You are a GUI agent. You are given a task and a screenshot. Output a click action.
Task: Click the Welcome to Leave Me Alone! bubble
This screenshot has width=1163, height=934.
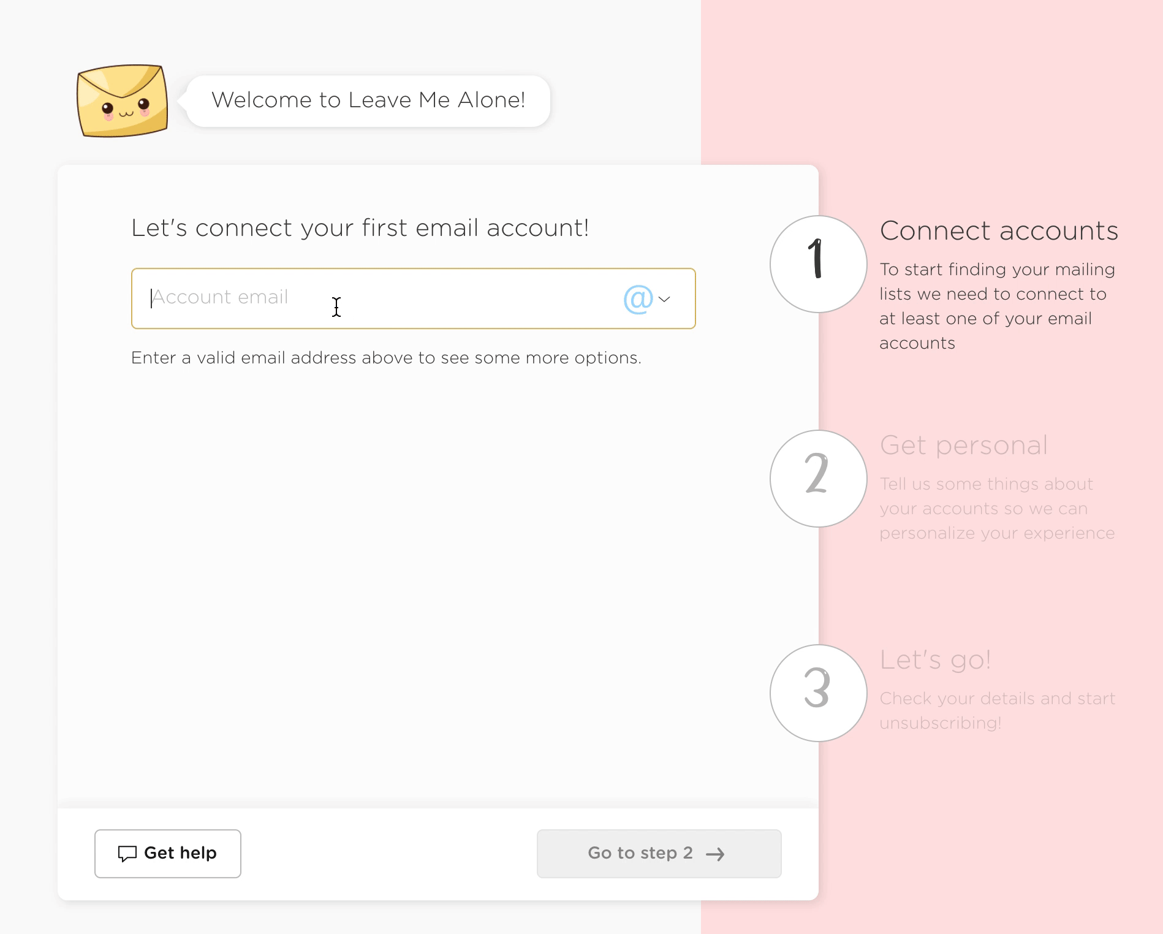(x=368, y=101)
